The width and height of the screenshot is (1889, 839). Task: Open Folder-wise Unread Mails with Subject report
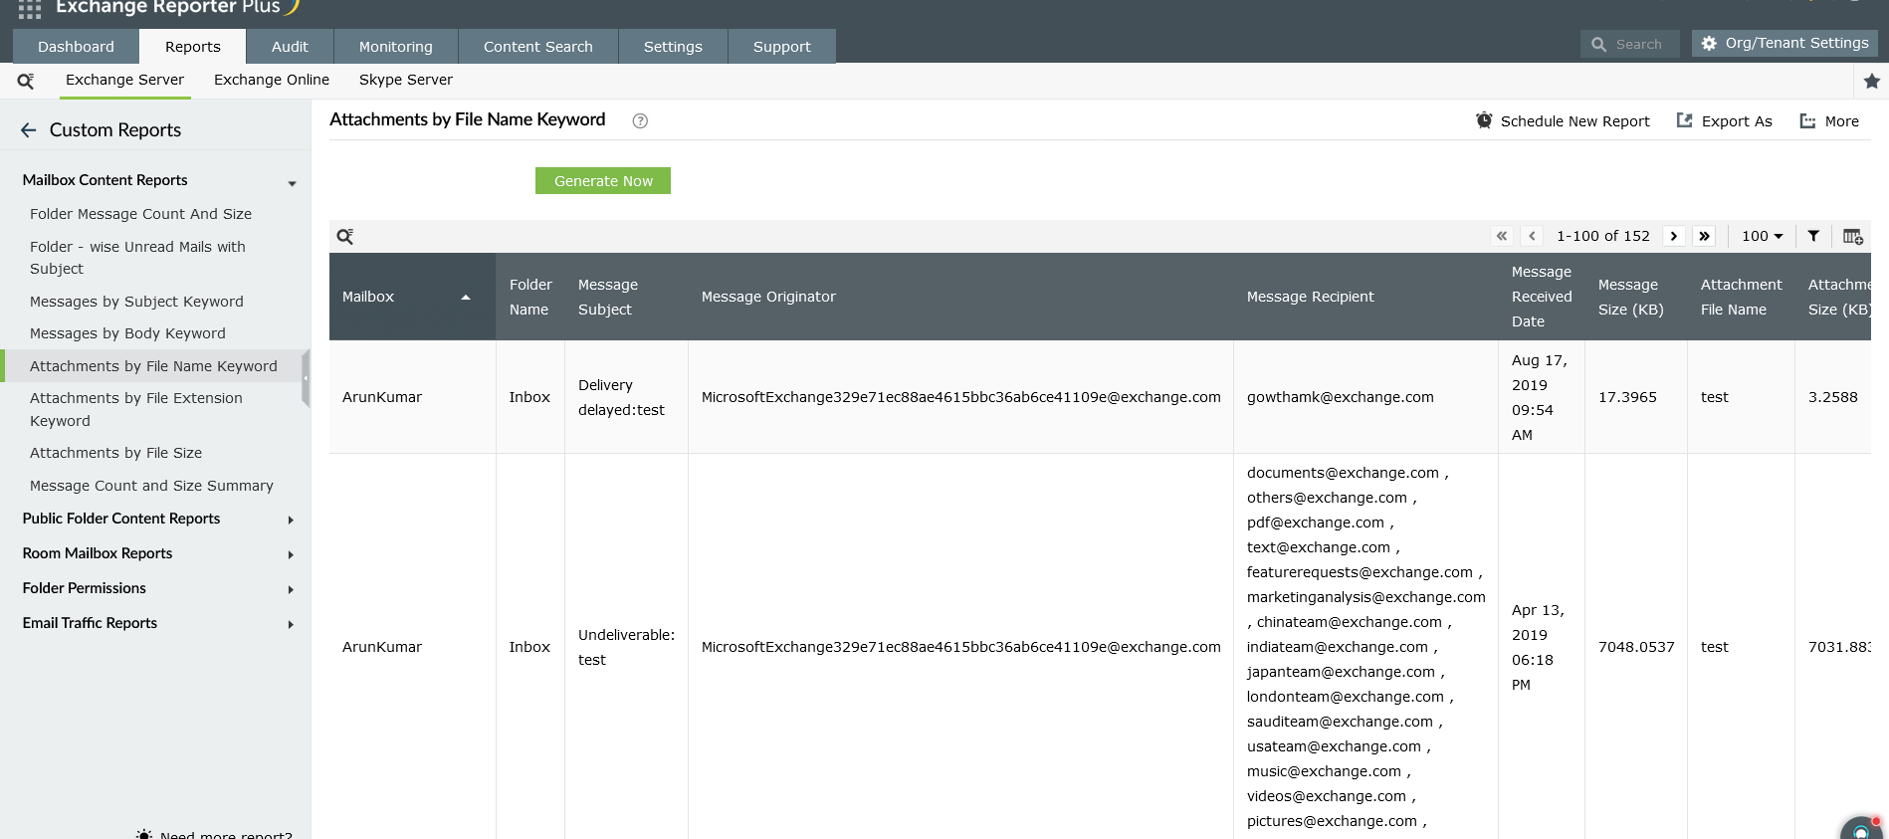[x=137, y=258]
